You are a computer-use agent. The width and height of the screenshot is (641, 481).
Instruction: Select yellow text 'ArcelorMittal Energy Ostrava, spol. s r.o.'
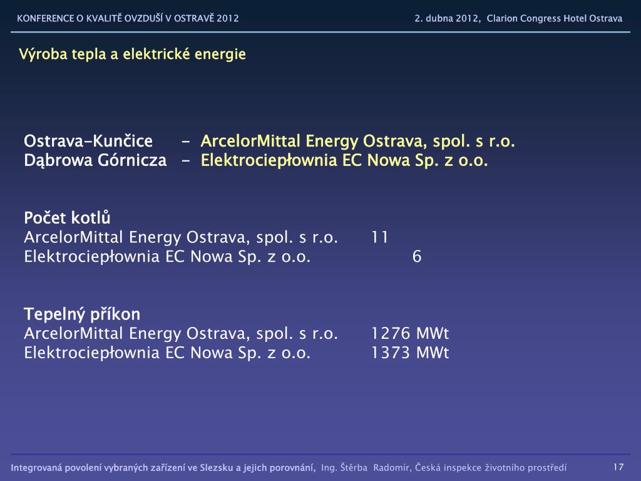357,141
